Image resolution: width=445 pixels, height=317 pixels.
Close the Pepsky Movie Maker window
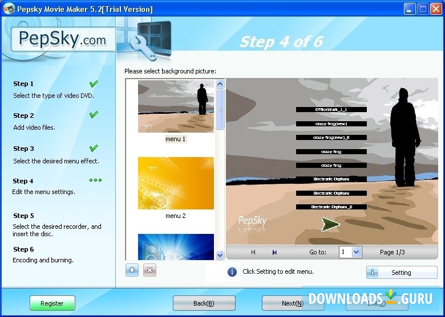[436, 9]
